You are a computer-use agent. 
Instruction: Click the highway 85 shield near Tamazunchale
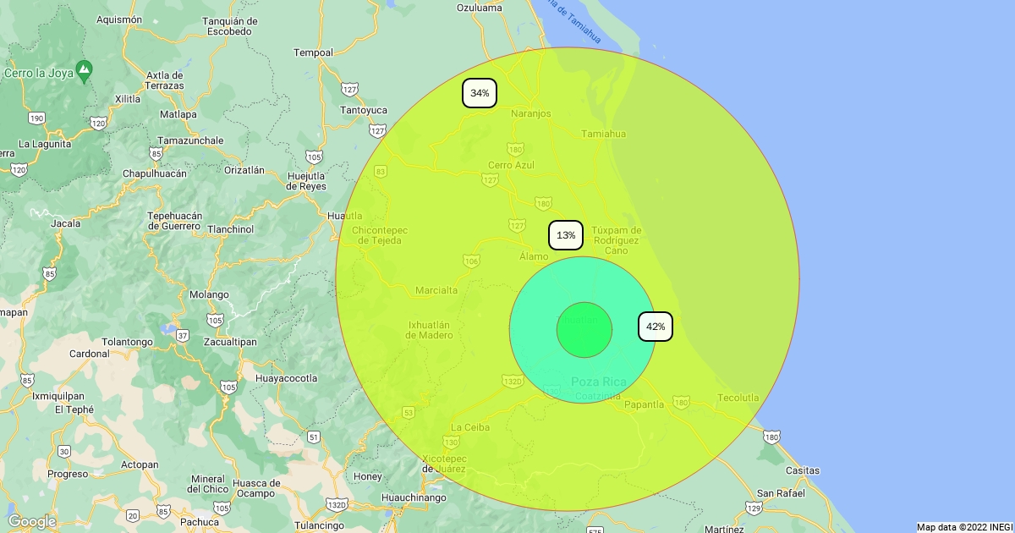coord(155,154)
